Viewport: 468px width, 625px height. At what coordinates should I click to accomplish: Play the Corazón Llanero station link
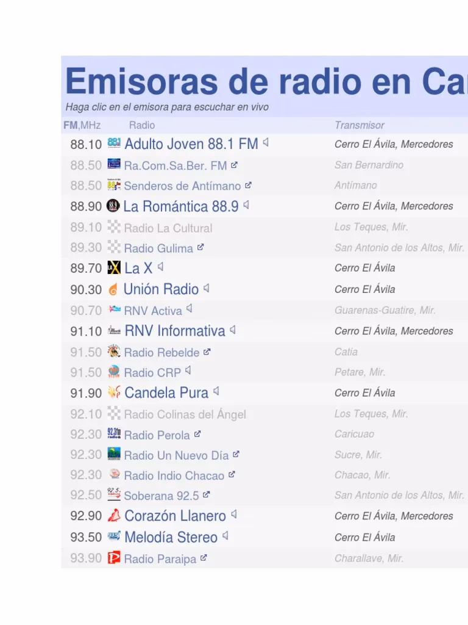point(175,516)
